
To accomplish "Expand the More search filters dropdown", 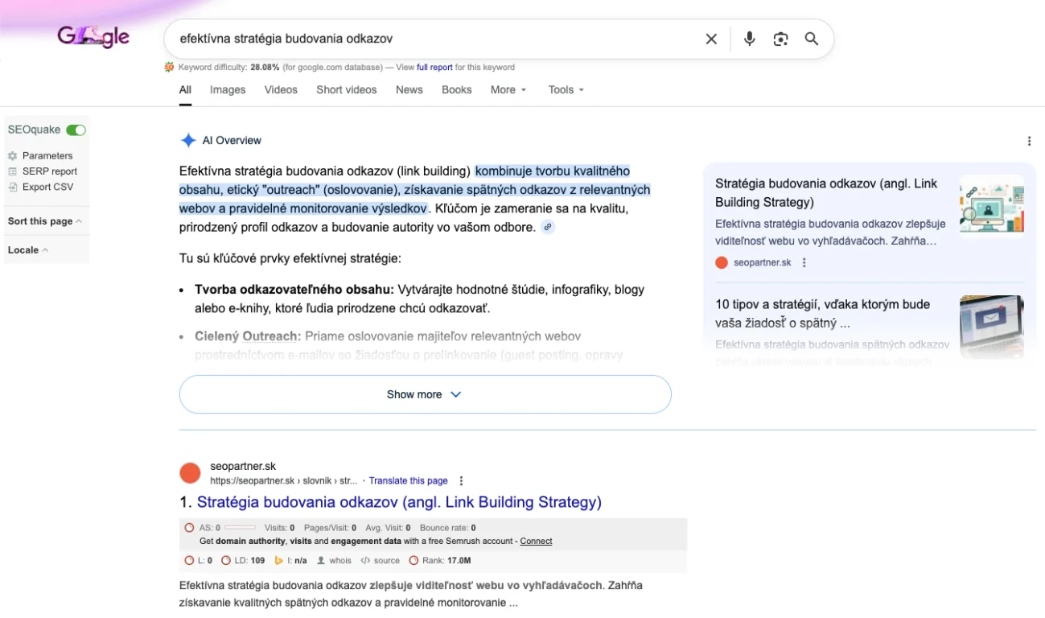I will 508,90.
